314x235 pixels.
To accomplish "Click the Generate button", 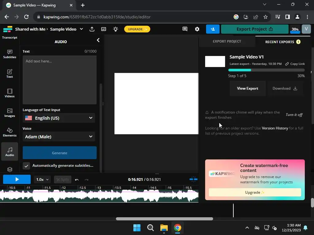I will [59, 153].
